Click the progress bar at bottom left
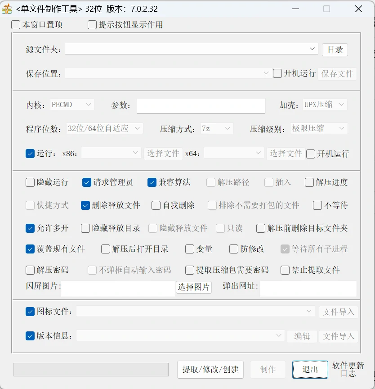This screenshot has width=375, height=389. (x=91, y=370)
